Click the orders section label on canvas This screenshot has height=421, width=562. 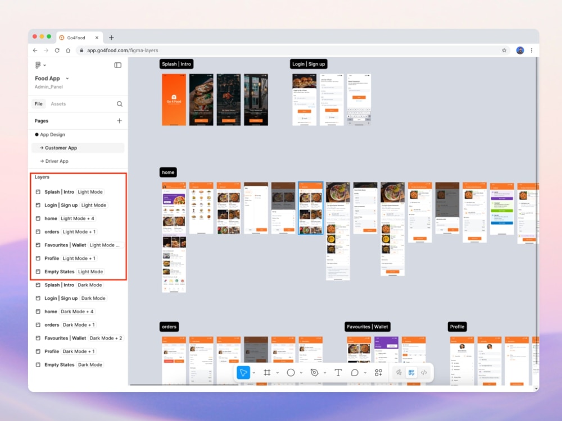169,327
